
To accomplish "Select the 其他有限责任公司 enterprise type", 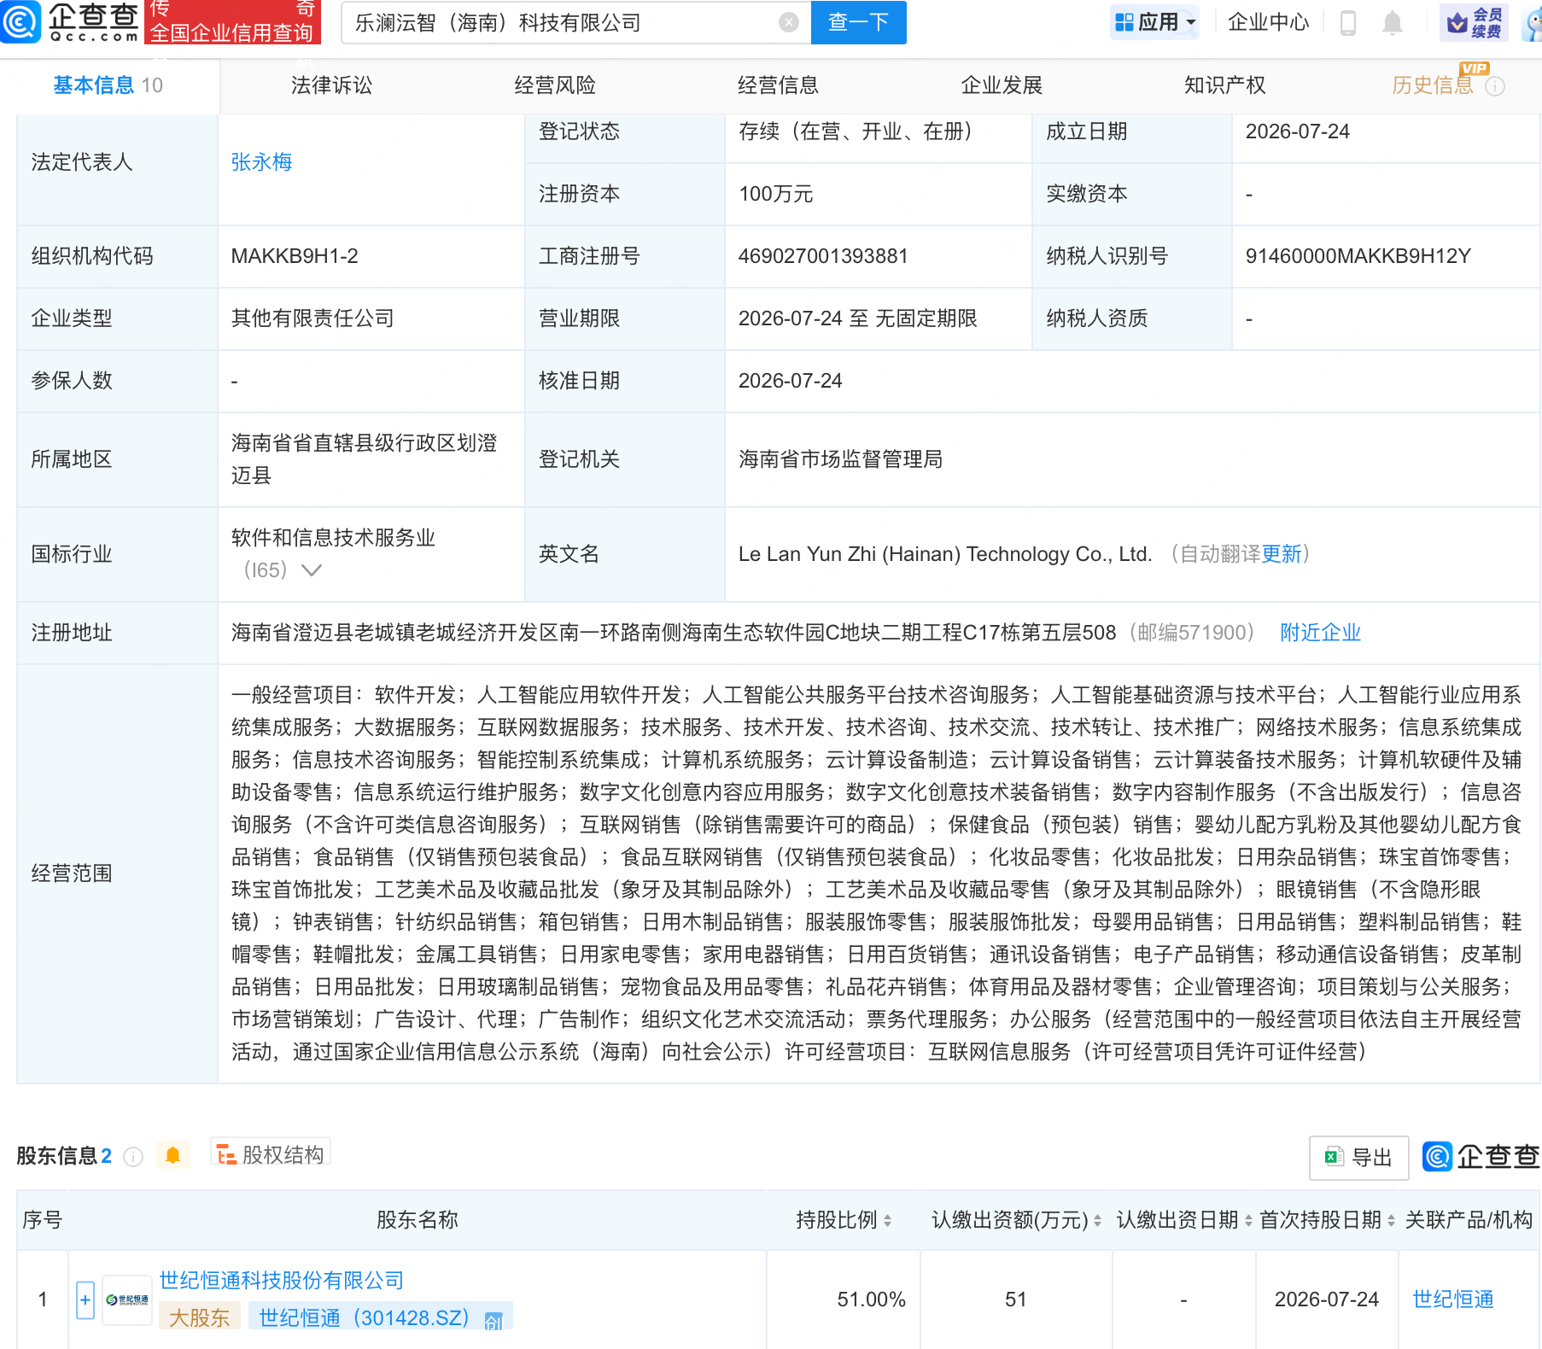I will click(x=312, y=318).
